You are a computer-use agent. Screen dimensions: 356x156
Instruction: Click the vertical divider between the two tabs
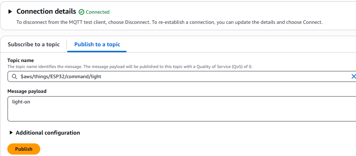click(x=67, y=44)
